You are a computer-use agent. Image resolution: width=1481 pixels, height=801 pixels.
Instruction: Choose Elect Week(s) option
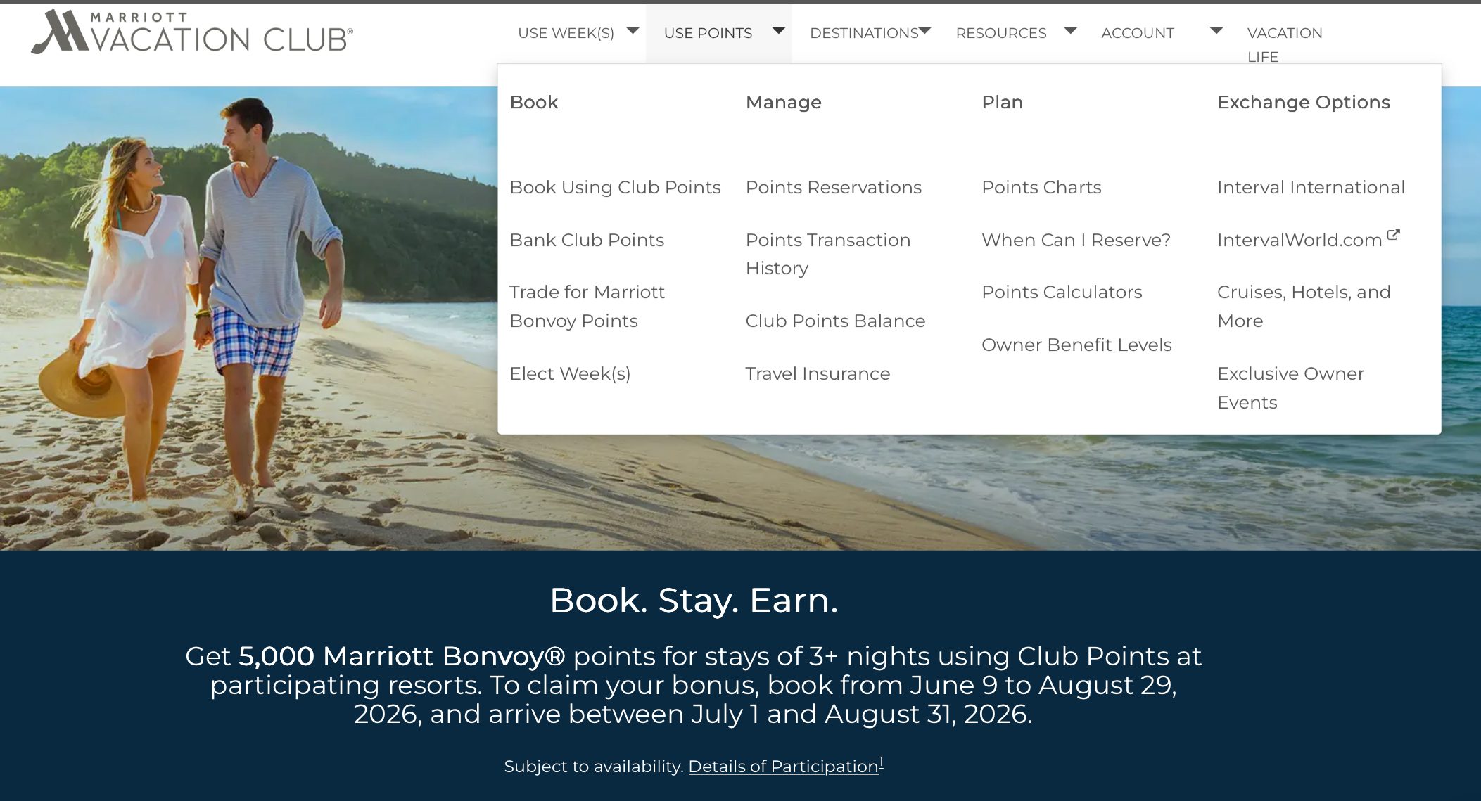570,373
